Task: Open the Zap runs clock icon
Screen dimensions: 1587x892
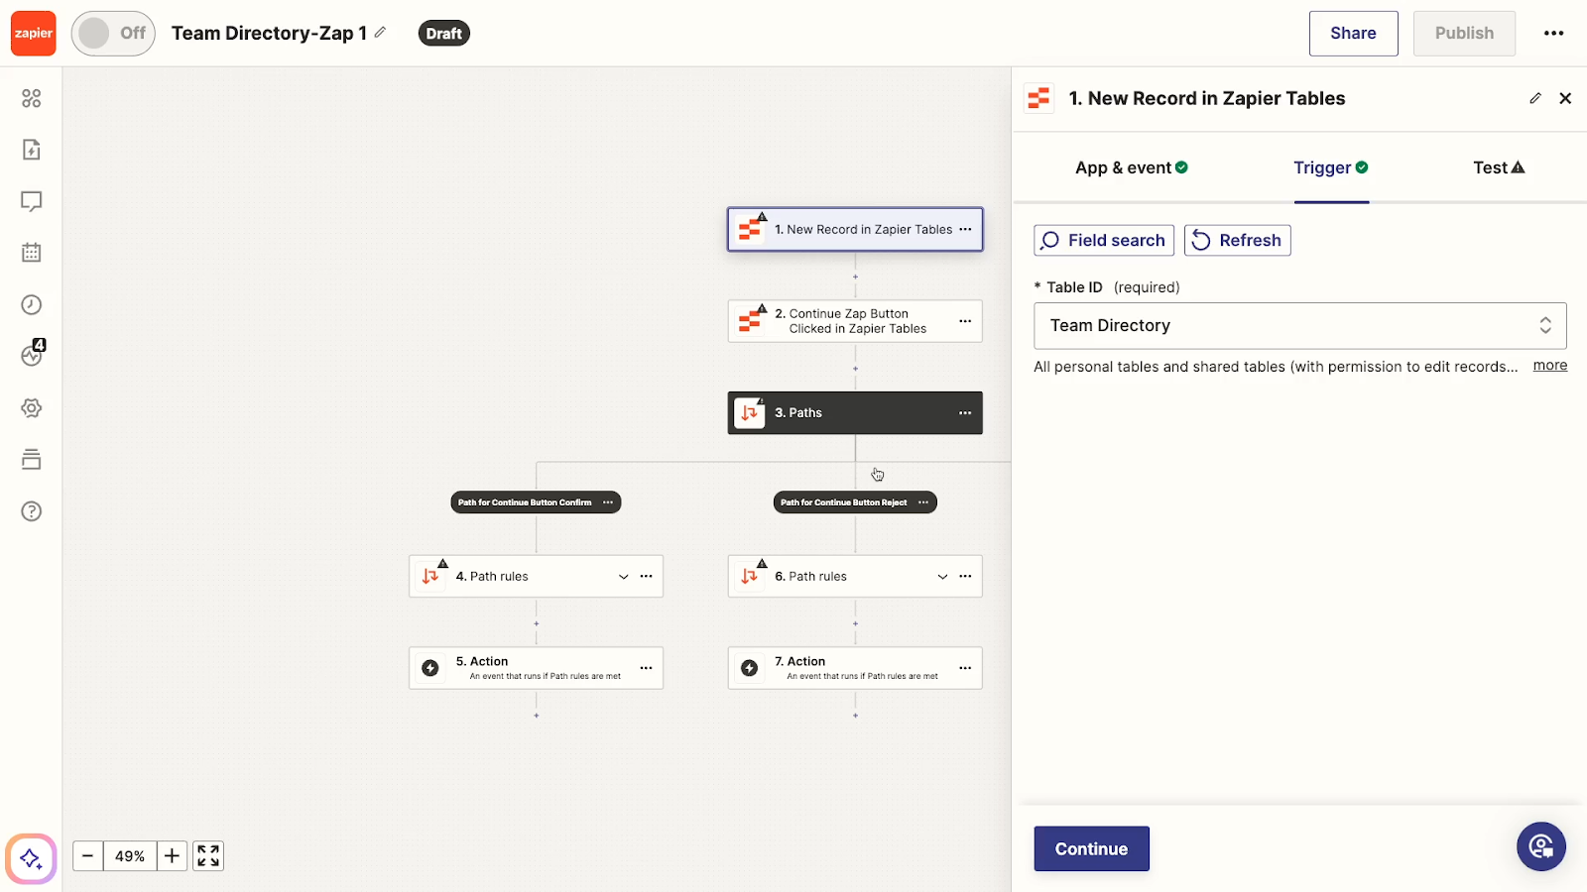Action: (32, 304)
